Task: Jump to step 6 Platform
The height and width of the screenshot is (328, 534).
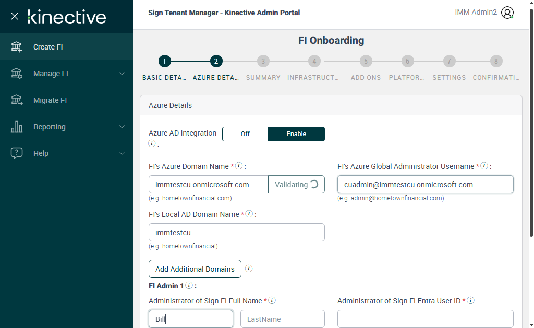Action: click(x=407, y=62)
